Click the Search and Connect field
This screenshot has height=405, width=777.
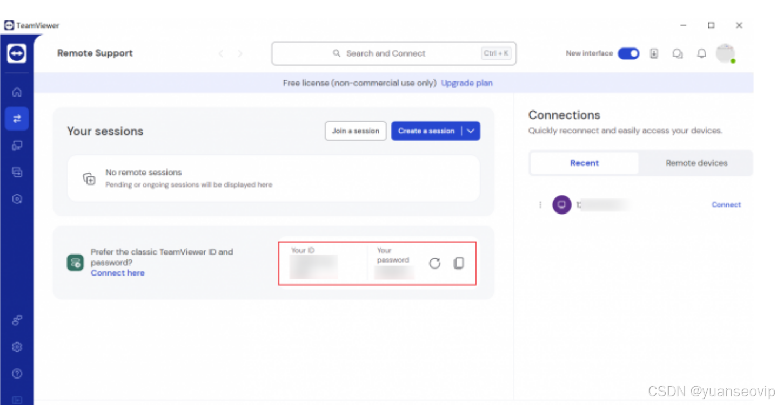(x=394, y=53)
